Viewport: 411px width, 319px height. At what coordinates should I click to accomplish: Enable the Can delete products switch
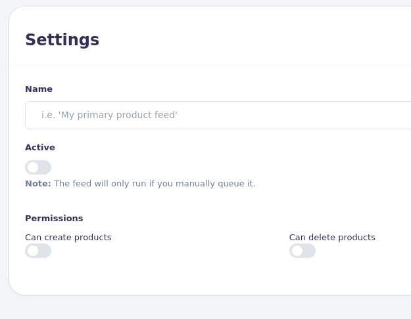pos(302,251)
